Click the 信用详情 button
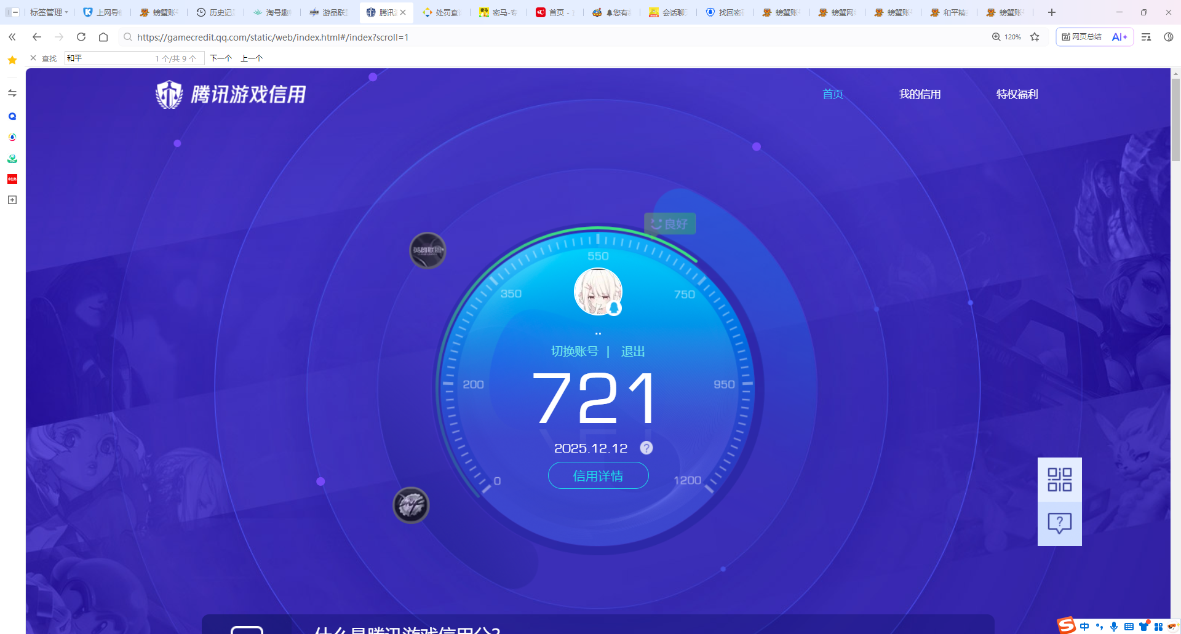 pyautogui.click(x=597, y=475)
